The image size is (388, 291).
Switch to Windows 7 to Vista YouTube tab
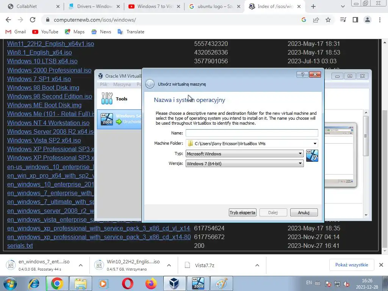[x=155, y=6]
